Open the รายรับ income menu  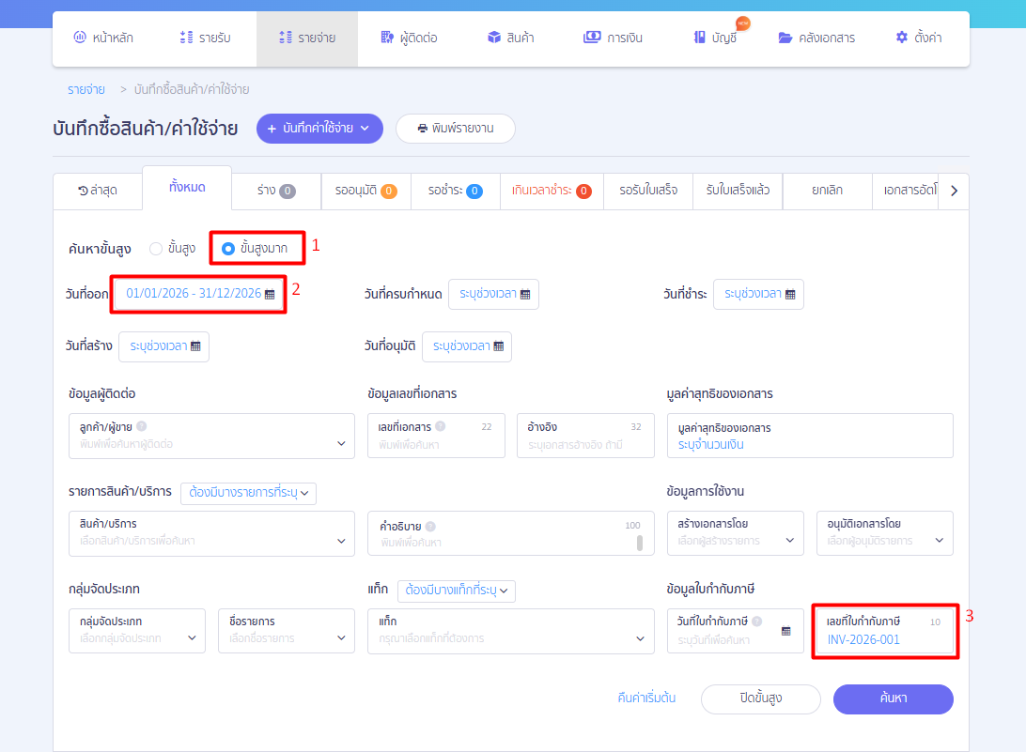pyautogui.click(x=206, y=38)
